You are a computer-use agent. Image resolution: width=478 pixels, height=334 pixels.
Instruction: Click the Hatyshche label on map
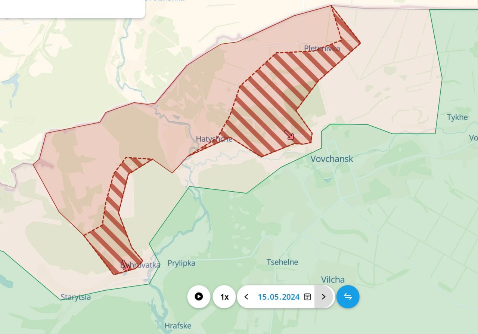tap(214, 139)
